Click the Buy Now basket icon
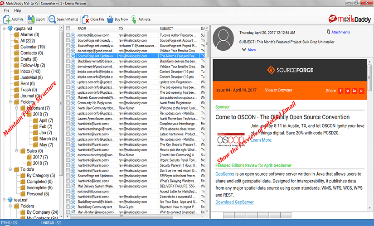Image resolution: width=374 pixels, height=226 pixels. pyautogui.click(x=110, y=19)
